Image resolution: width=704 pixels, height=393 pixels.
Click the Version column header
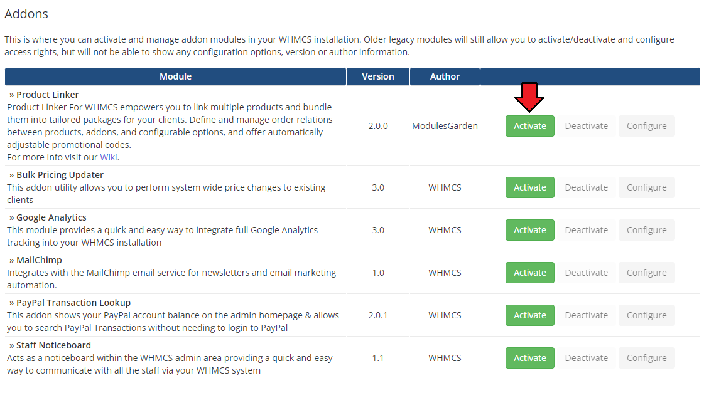coord(378,76)
